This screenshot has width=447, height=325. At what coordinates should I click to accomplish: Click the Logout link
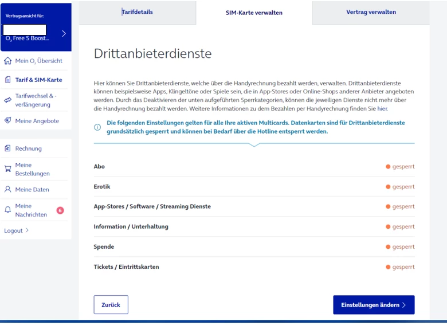click(13, 230)
